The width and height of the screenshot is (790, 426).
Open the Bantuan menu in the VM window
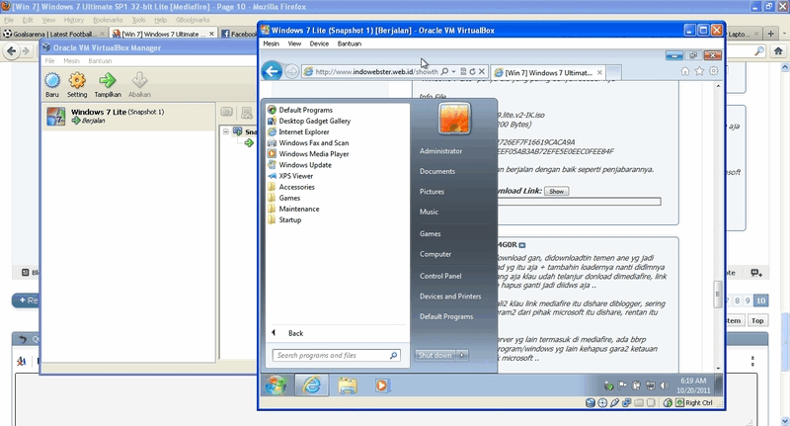point(350,43)
